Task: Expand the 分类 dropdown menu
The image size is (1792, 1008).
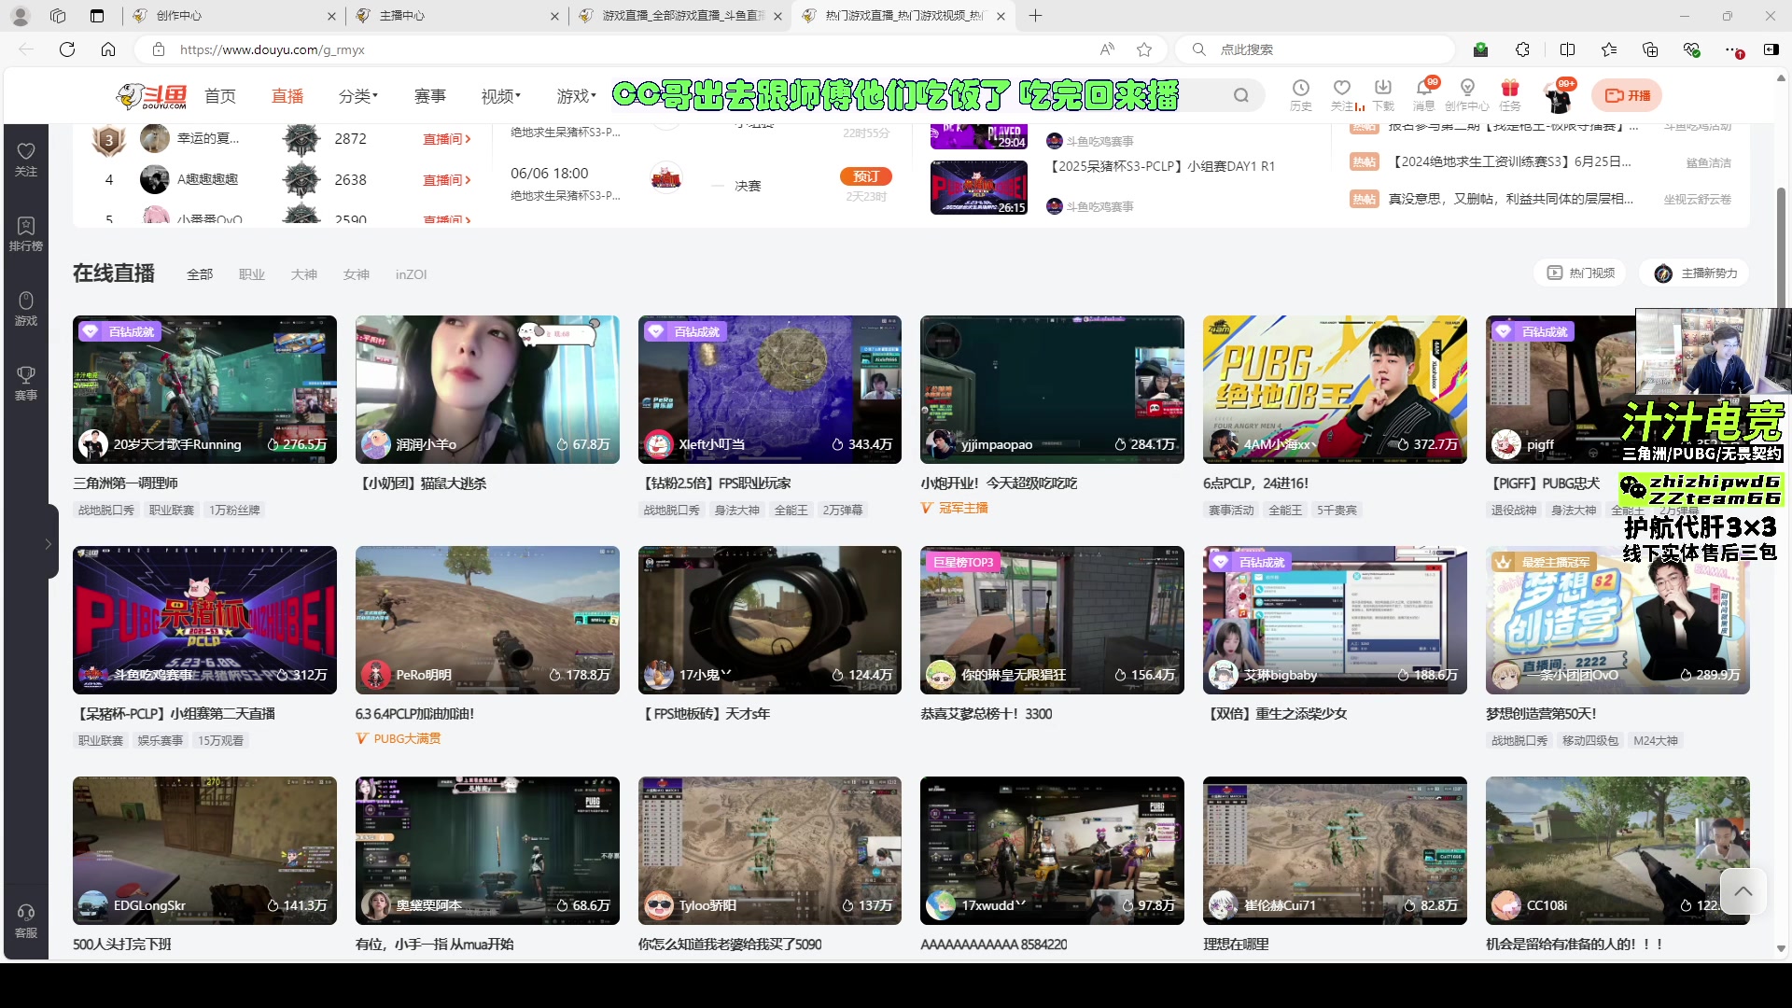Action: 358,95
